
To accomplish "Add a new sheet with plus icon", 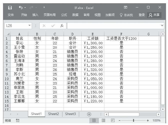I will tap(89, 114).
